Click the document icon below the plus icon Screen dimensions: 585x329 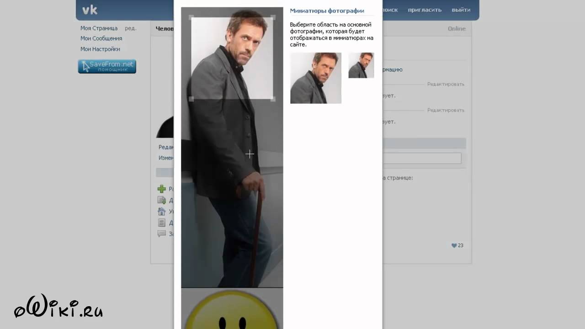point(161,200)
